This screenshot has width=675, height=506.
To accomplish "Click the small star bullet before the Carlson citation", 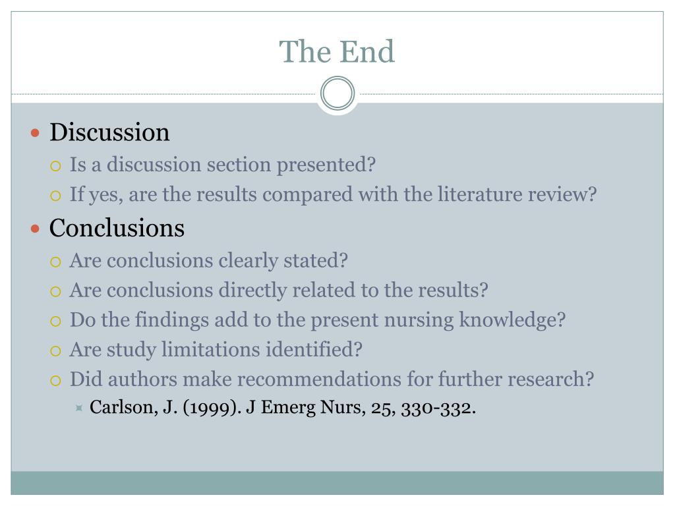I will (79, 407).
